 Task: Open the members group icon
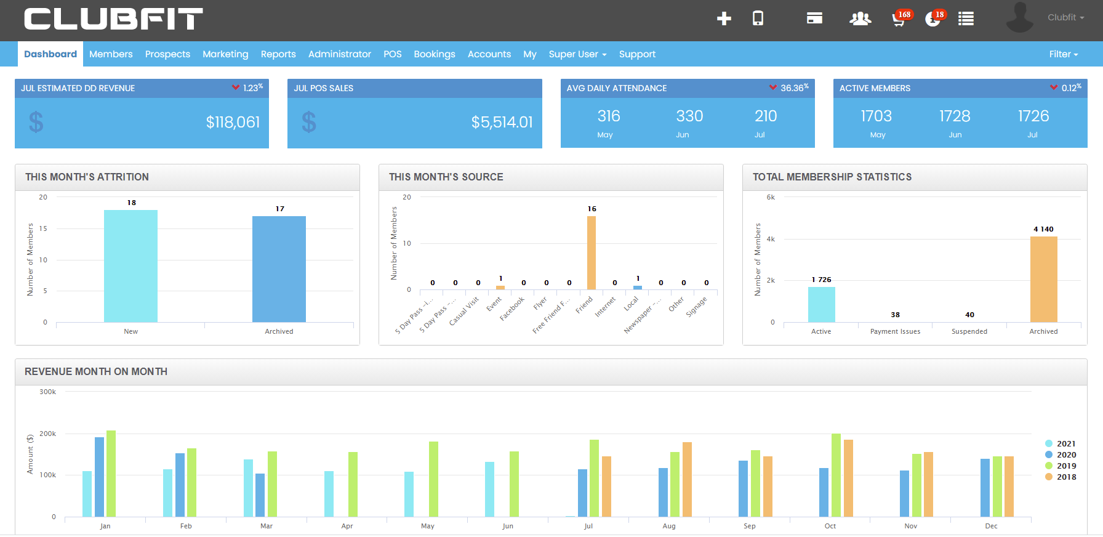860,19
